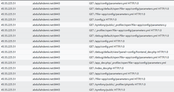Select the host in the app_dev.php request row
Screen dimensions: 174x92
(x=46, y=63)
